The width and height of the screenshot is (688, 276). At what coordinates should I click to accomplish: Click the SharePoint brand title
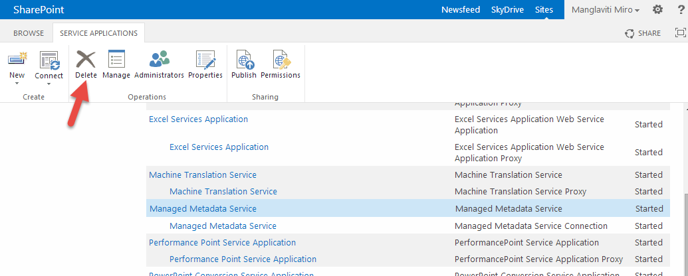39,10
